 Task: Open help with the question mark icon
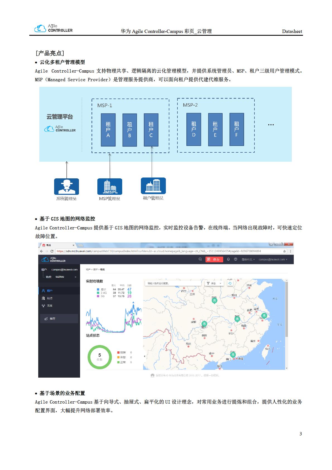tap(235, 259)
